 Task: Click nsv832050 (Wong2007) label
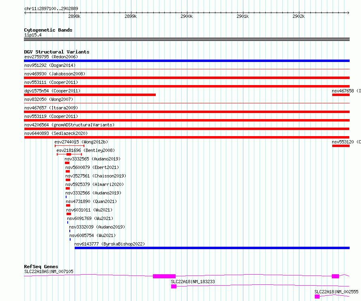[x=49, y=99]
